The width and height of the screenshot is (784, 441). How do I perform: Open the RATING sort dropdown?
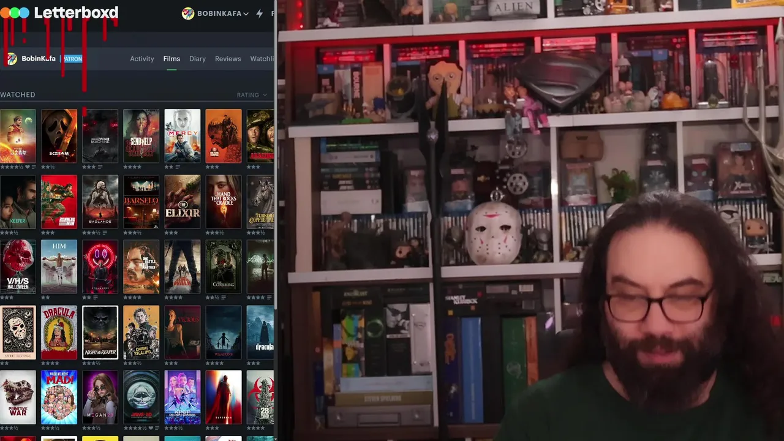(x=252, y=95)
